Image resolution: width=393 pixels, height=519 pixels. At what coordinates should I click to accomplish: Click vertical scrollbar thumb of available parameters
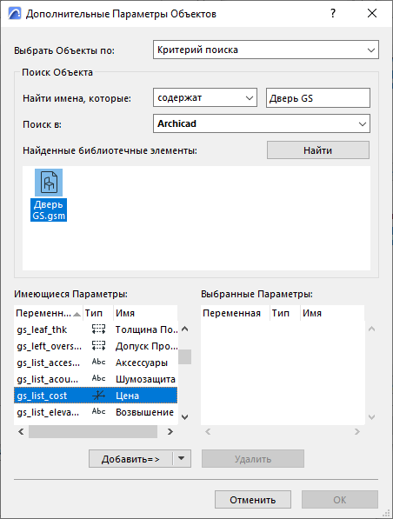click(x=184, y=356)
